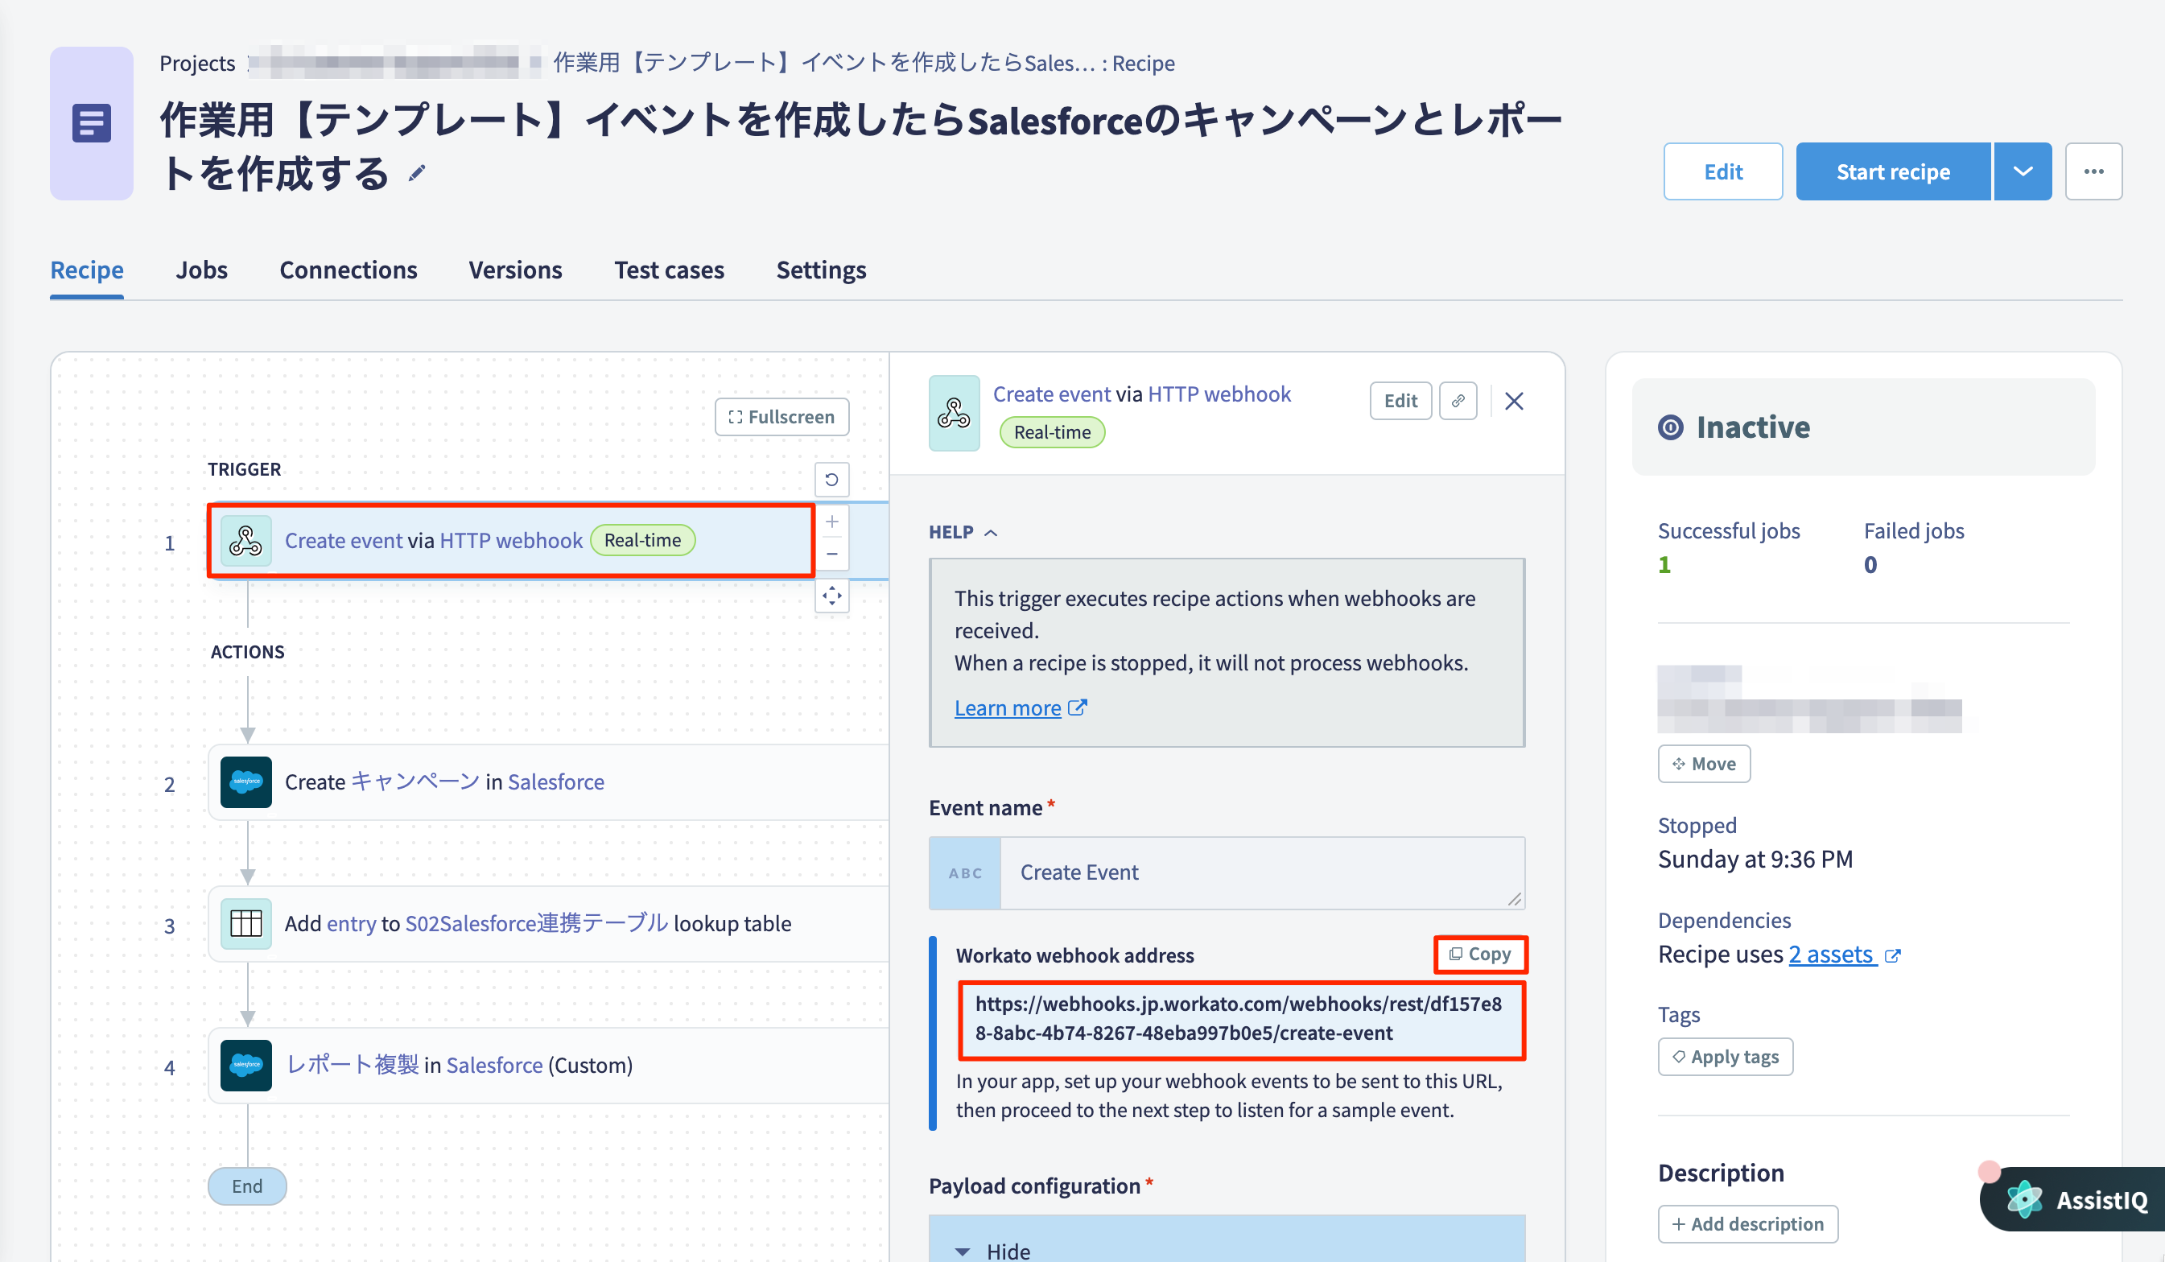Viewport: 2165px width, 1262px height.
Task: Switch to the Settings tab
Action: tap(820, 270)
